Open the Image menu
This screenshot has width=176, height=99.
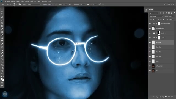click(x=13, y=1)
